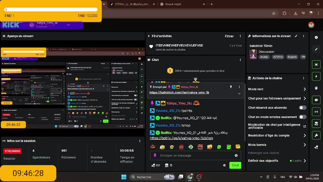323x182 pixels.
Task: Open channel dropdown next to Yahya_Ymc_1k
Action: 68,25
